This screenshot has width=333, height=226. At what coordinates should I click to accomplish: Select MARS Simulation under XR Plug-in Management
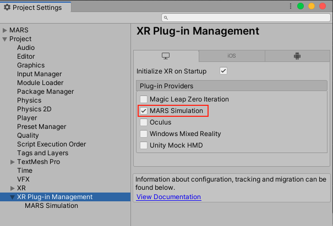51,206
